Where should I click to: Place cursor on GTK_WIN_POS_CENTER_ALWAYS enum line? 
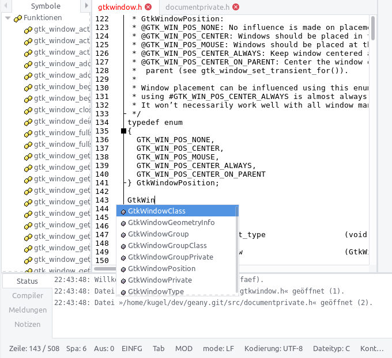pyautogui.click(x=196, y=166)
